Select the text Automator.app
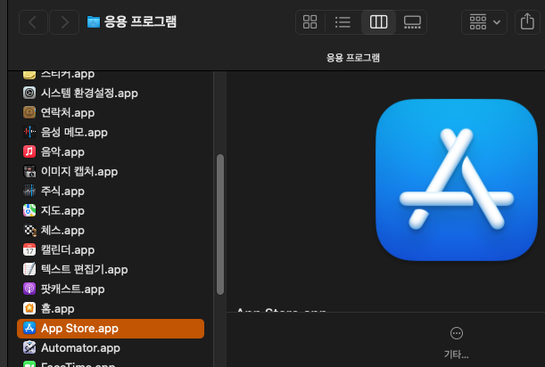 tap(80, 348)
